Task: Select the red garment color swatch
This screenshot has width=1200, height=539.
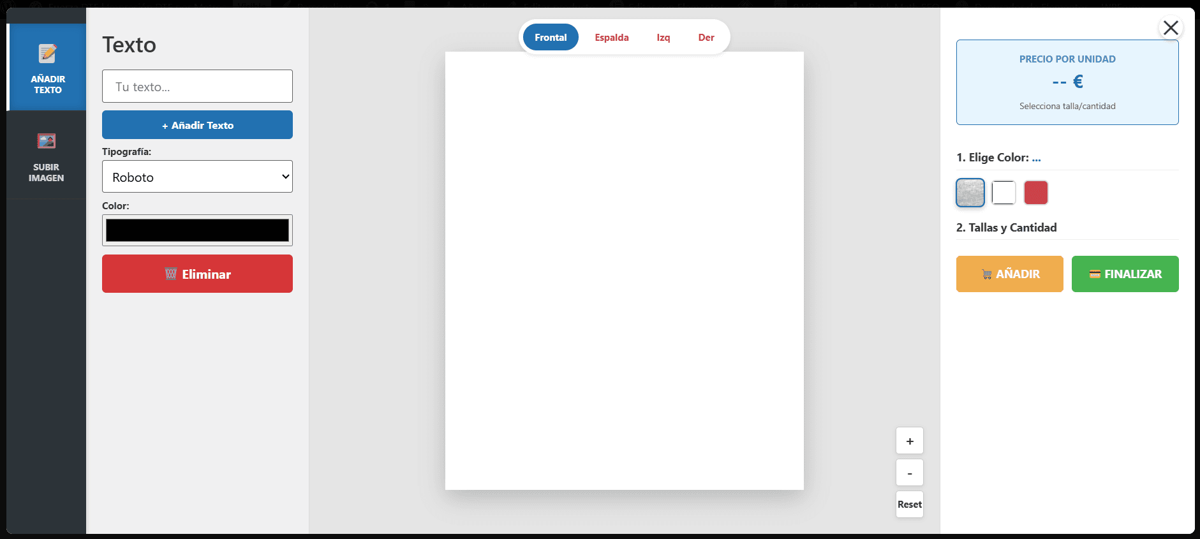Action: (x=1036, y=193)
